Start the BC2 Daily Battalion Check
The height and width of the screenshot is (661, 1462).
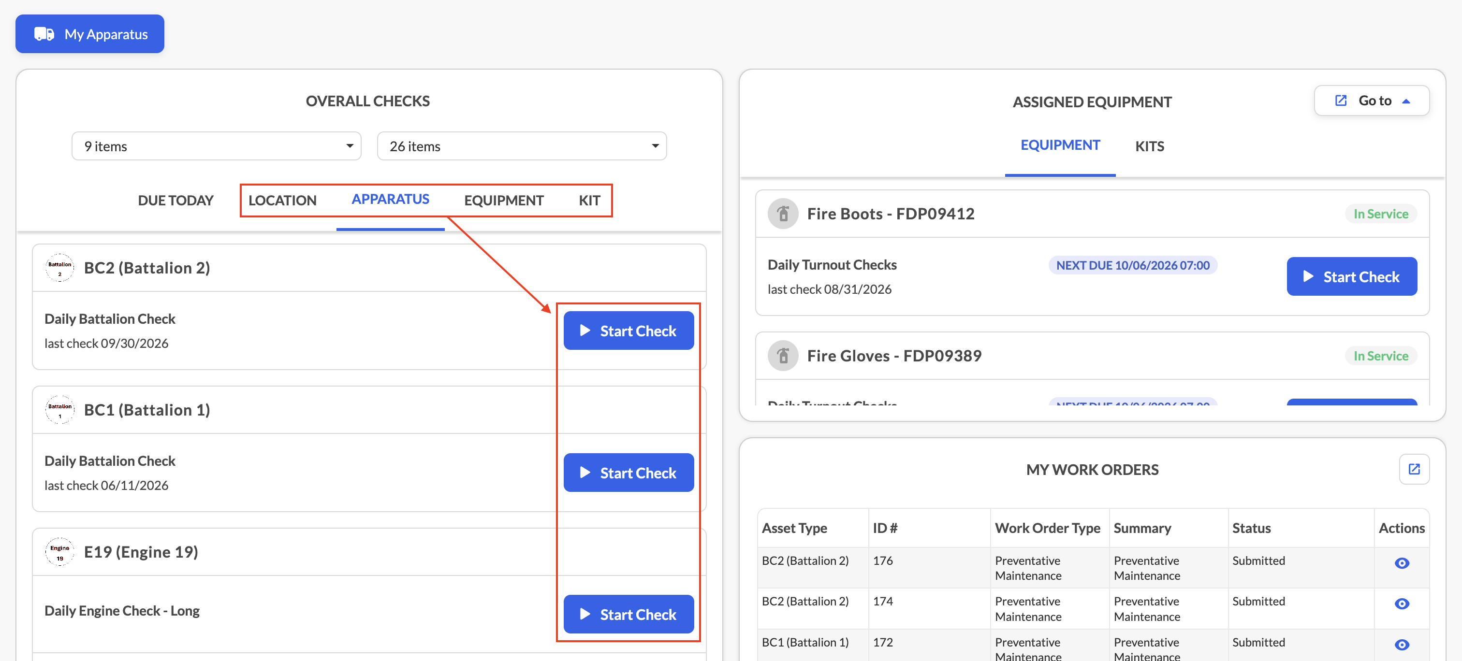(629, 331)
